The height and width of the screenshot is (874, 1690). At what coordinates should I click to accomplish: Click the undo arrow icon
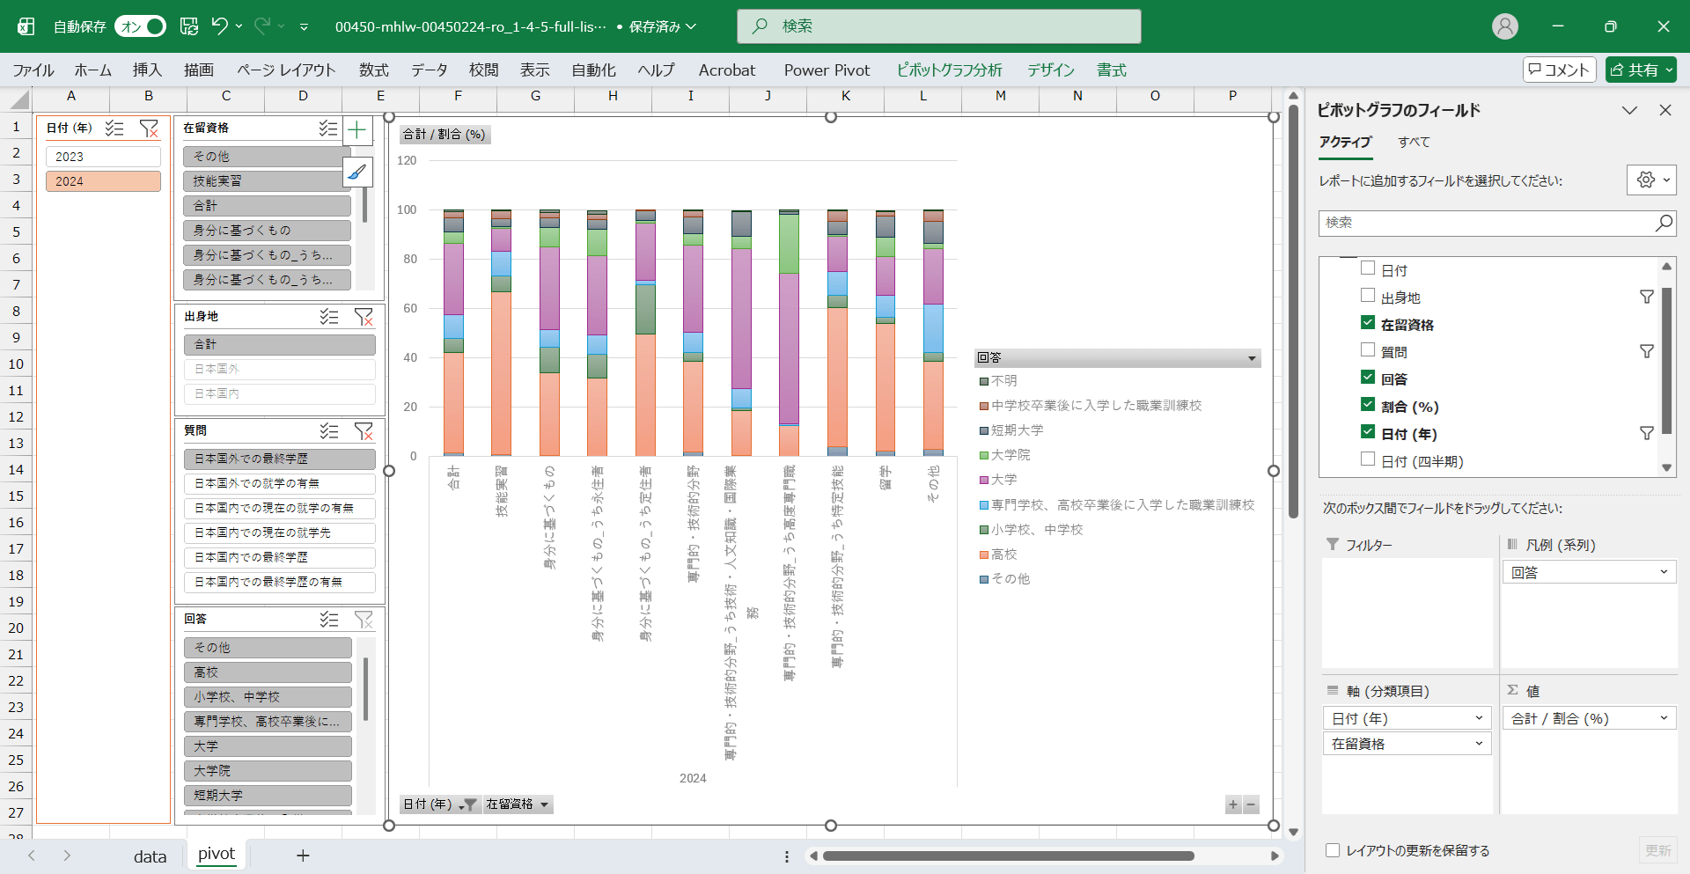pyautogui.click(x=220, y=26)
